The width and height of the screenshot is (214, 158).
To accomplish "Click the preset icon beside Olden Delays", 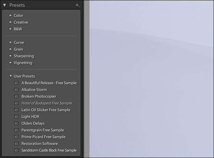I will coord(16,123).
